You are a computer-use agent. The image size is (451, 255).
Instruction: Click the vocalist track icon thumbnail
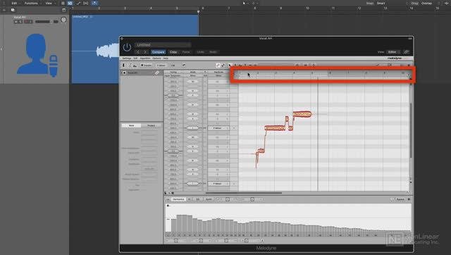point(37,55)
